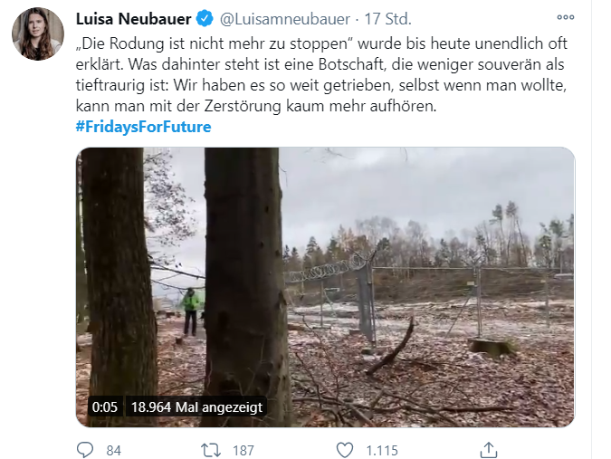611x459 pixels.
Task: Open the share upload icon
Action: pos(488,450)
